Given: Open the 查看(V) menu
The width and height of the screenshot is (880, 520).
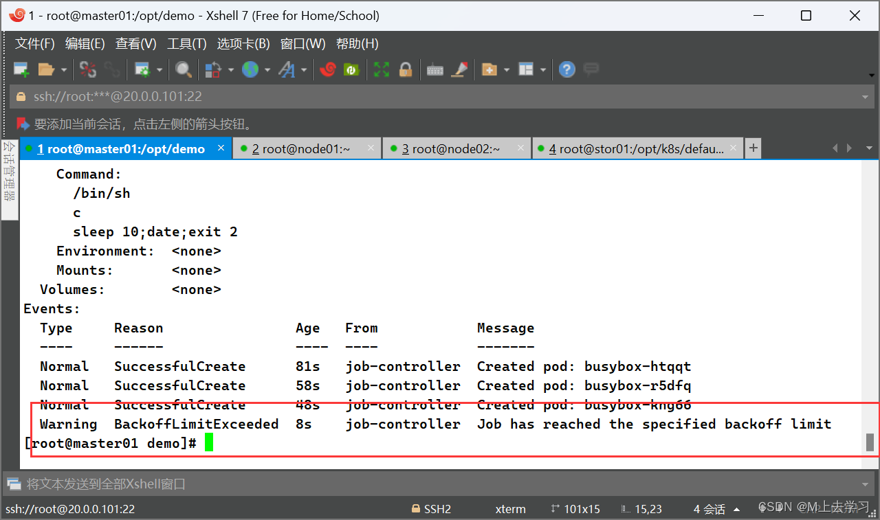Looking at the screenshot, I should [136, 44].
